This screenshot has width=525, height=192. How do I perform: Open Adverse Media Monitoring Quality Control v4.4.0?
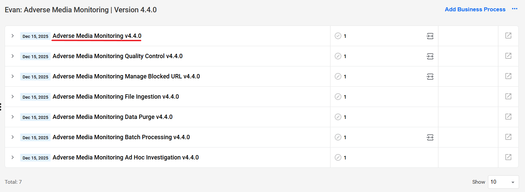pos(118,56)
